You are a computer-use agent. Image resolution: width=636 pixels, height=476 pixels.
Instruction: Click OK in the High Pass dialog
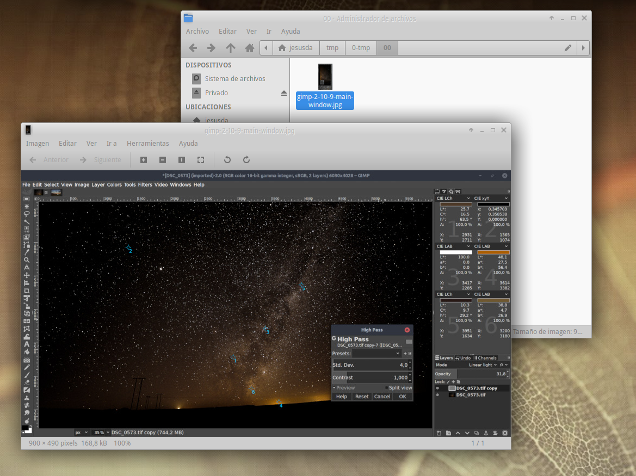point(402,397)
